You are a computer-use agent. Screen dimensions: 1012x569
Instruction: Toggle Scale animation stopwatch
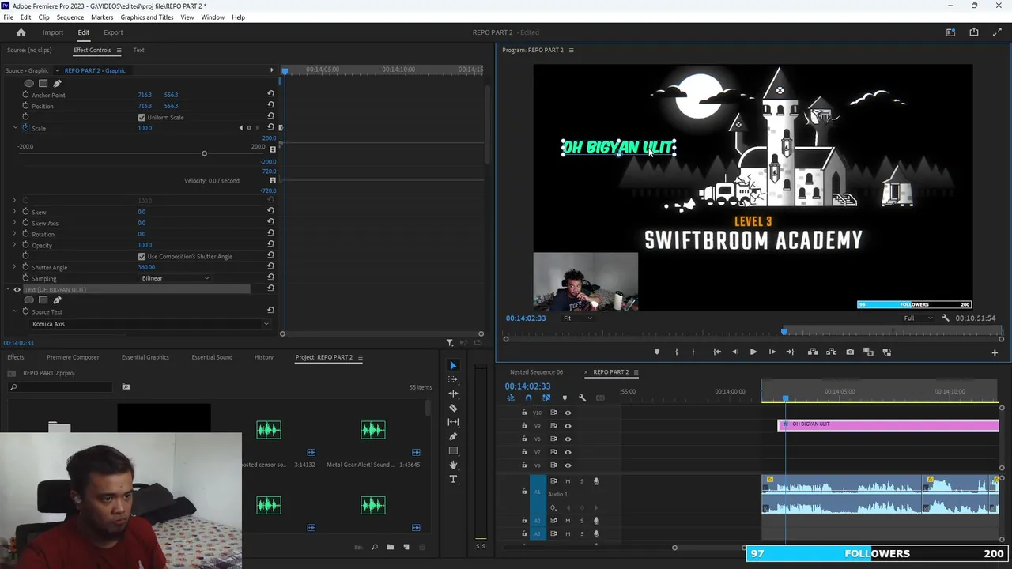pos(25,128)
